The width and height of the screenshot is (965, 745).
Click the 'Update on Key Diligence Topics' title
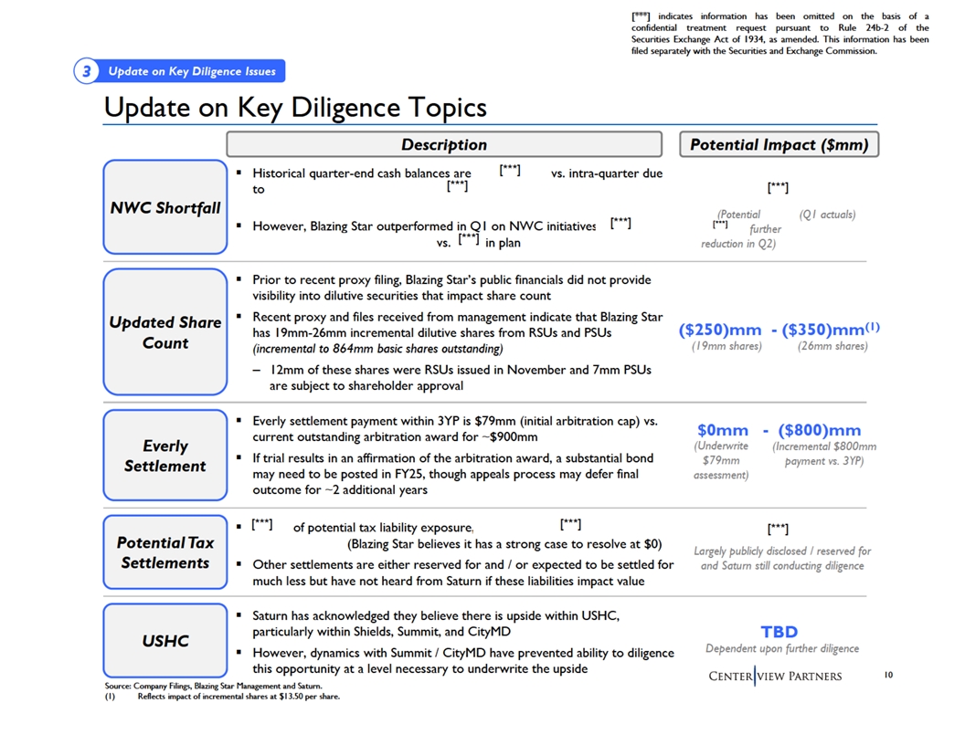click(295, 107)
